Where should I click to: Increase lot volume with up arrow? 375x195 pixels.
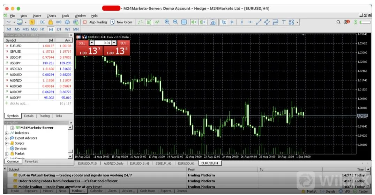(x=114, y=43)
